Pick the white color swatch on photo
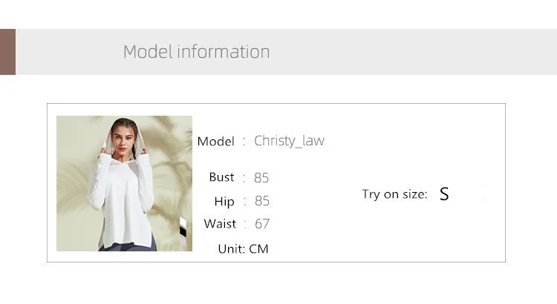Screen dimensions: 557x304 tap(184, 223)
